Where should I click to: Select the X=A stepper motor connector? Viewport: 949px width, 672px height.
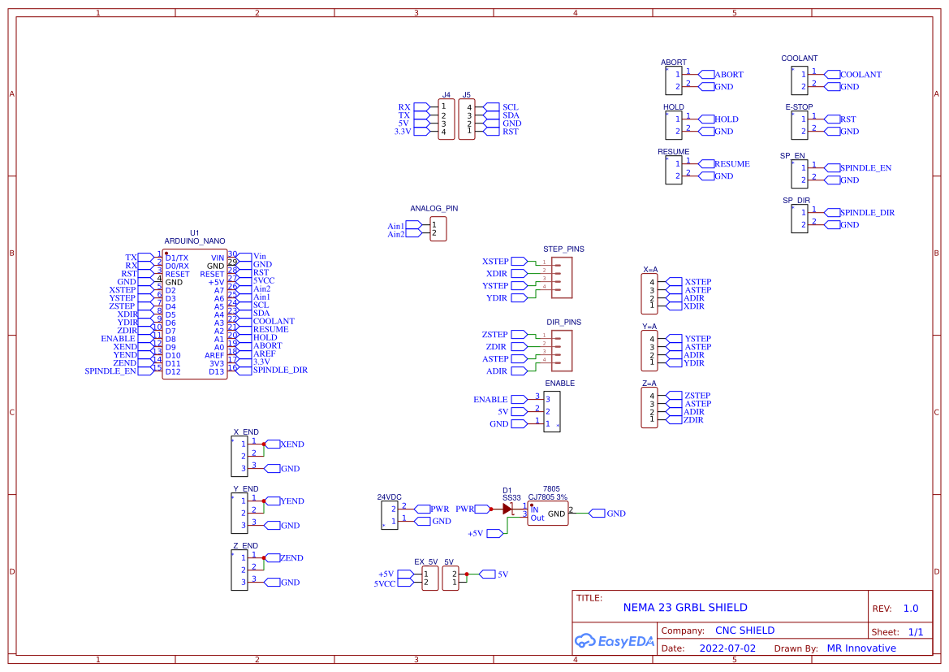point(649,295)
